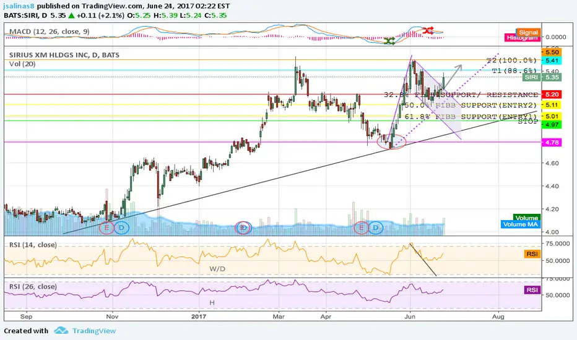
Task: Click the 4.60 price axis label
Action: (x=552, y=163)
